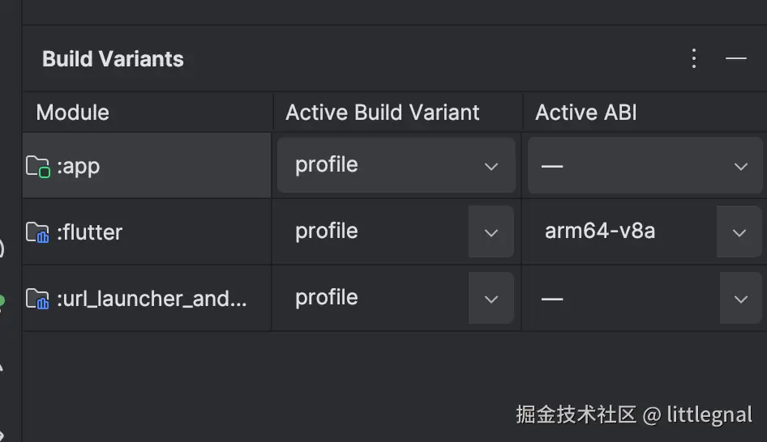Viewport: 767px width, 442px height.
Task: Click the arm64-v8a value cell
Action: 600,232
